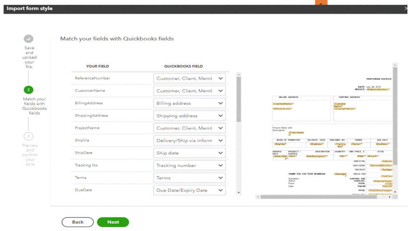Viewport: 411px width, 231px height.
Task: Click the step 3 circle icon
Action: 28,136
